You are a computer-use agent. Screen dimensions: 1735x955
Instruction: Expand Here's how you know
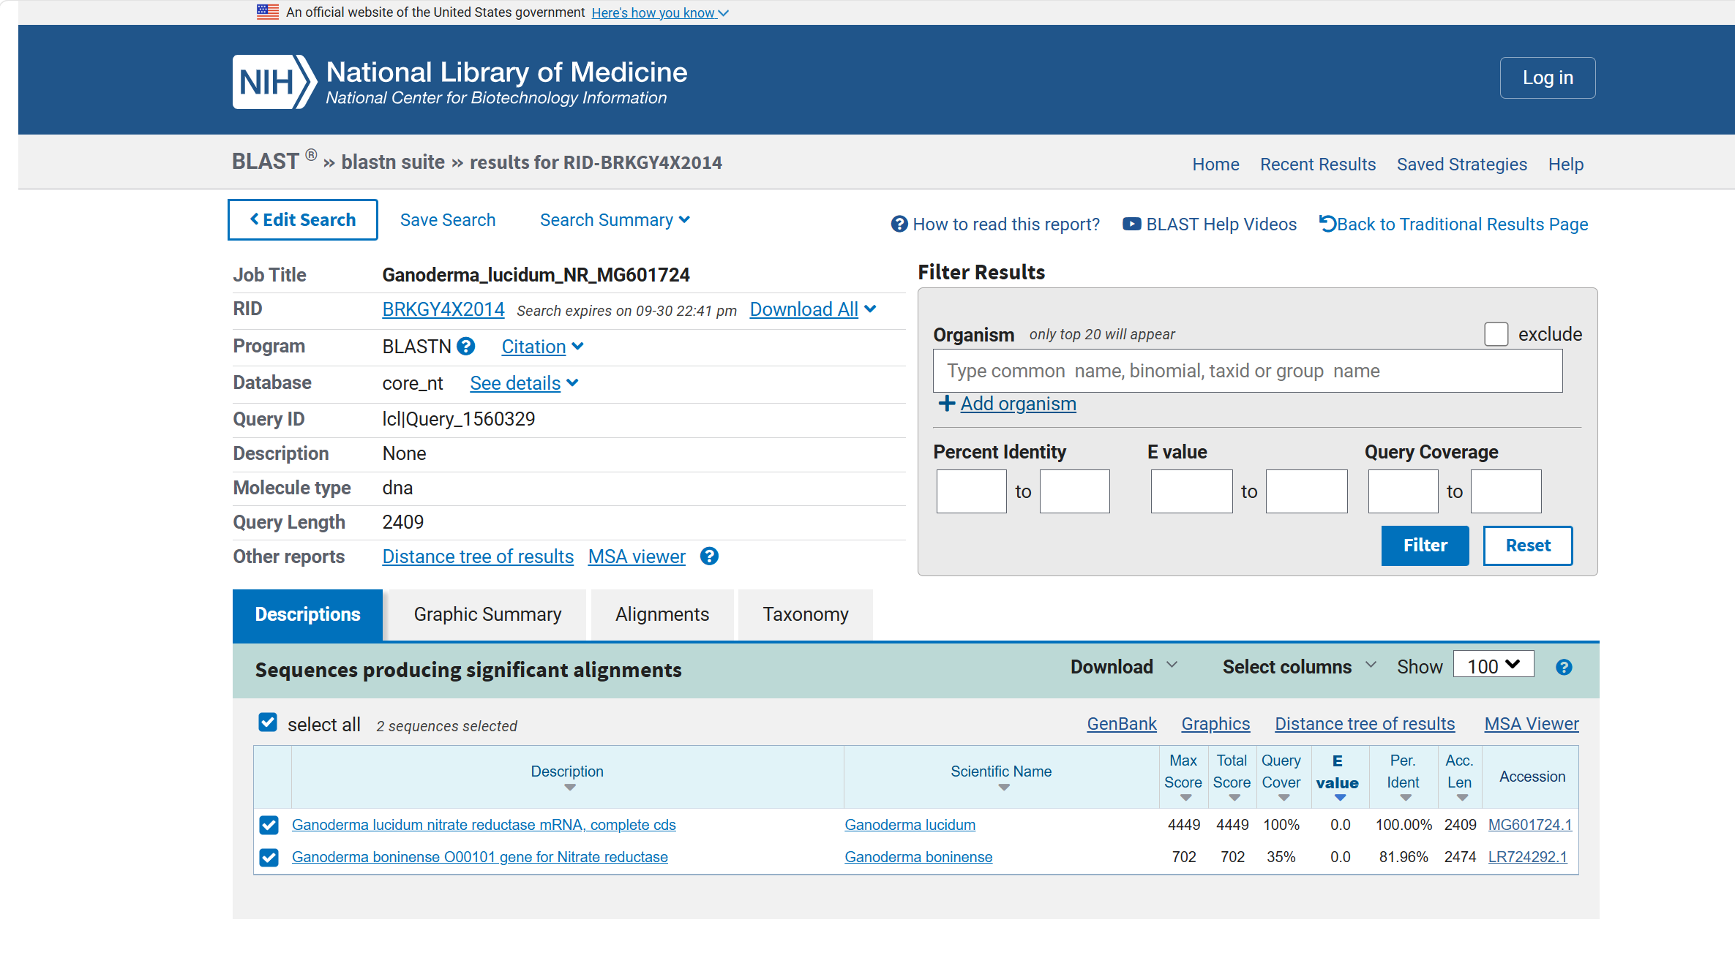tap(660, 12)
